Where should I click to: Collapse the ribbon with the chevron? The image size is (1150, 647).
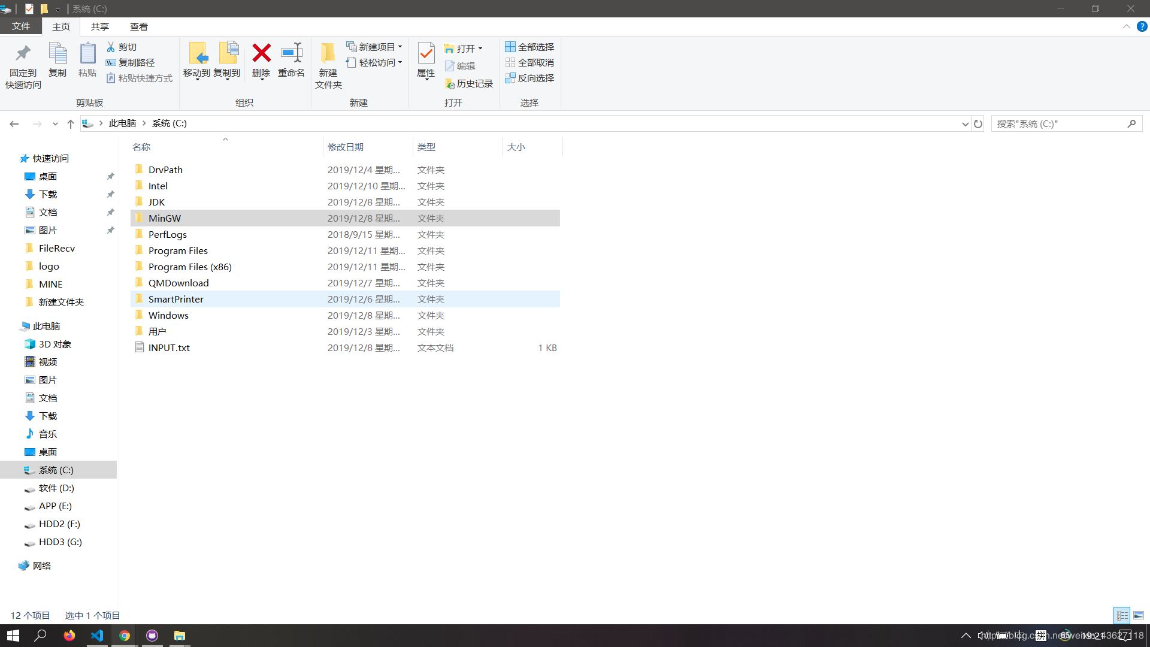(1126, 26)
